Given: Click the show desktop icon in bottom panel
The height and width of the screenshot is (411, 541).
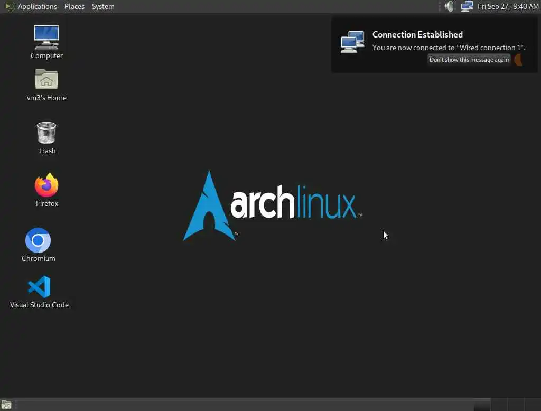Looking at the screenshot, I should 6,405.
